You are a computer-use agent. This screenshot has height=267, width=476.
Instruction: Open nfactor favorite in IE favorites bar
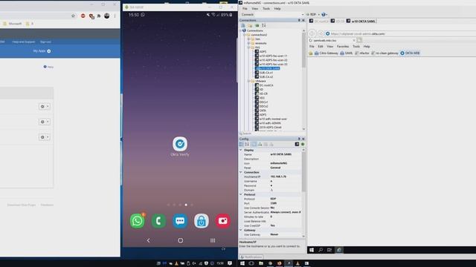coord(362,53)
